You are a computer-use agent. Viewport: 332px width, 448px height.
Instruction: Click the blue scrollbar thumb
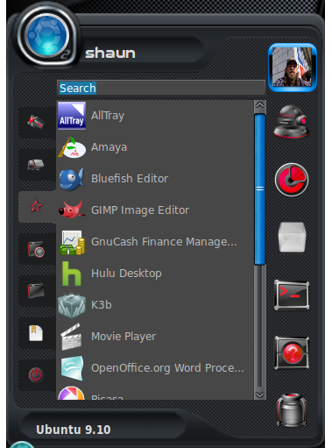point(260,189)
